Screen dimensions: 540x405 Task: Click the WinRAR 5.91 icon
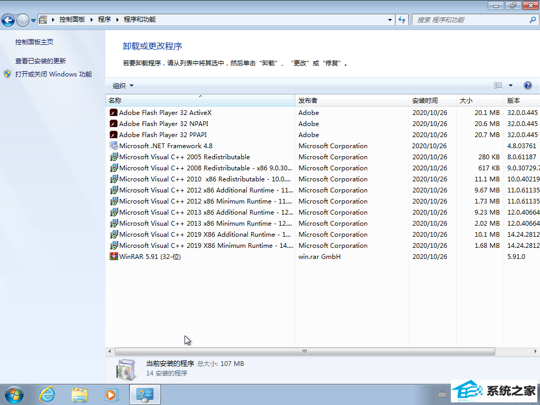113,256
